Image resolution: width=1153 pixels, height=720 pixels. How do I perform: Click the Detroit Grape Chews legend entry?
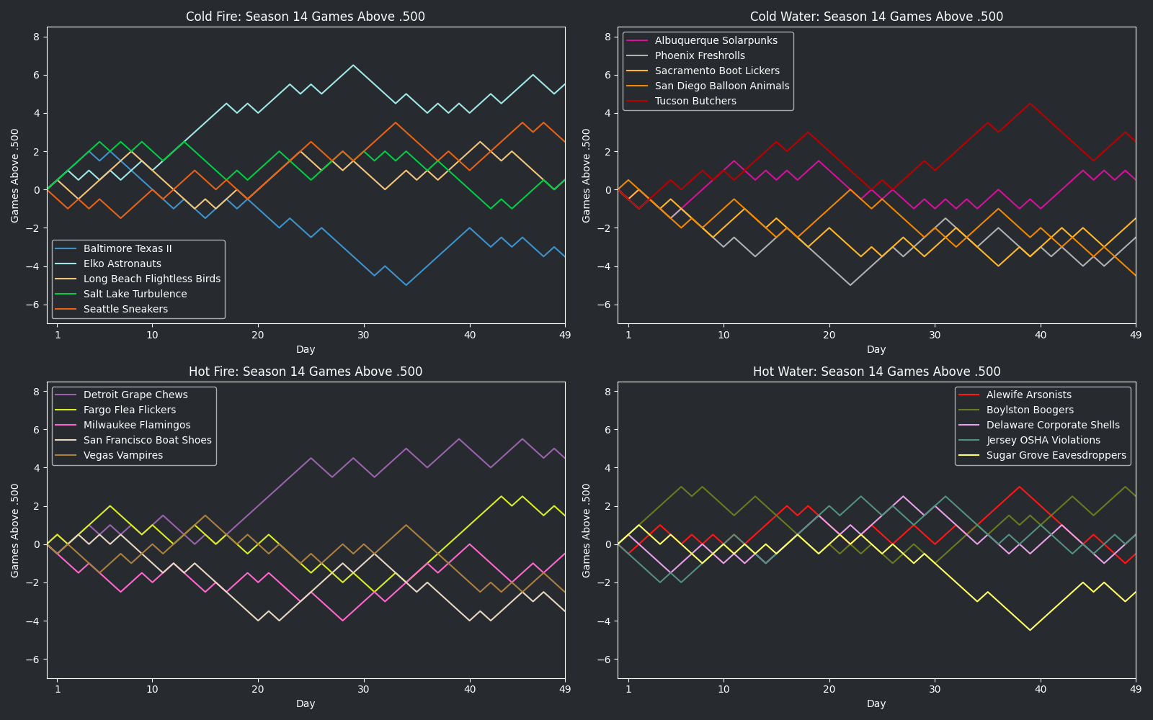(135, 395)
